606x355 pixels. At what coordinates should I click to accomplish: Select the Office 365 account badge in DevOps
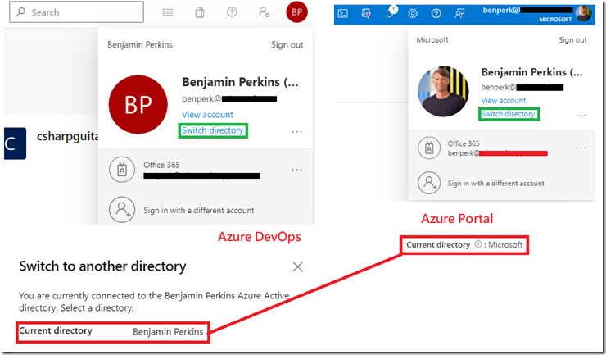coord(122,169)
